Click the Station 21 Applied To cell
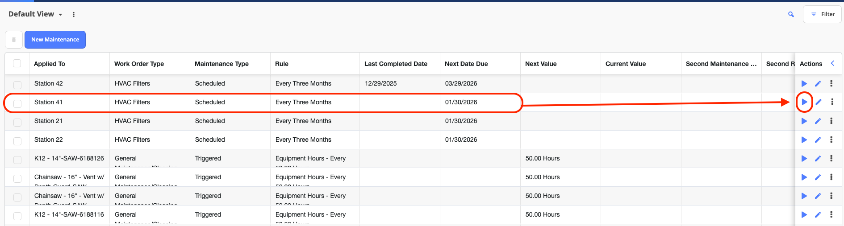Screen dimensions: 844x226 [48, 121]
